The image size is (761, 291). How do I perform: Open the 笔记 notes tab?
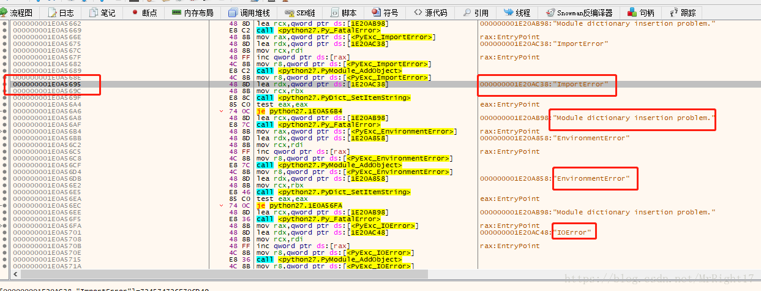102,12
